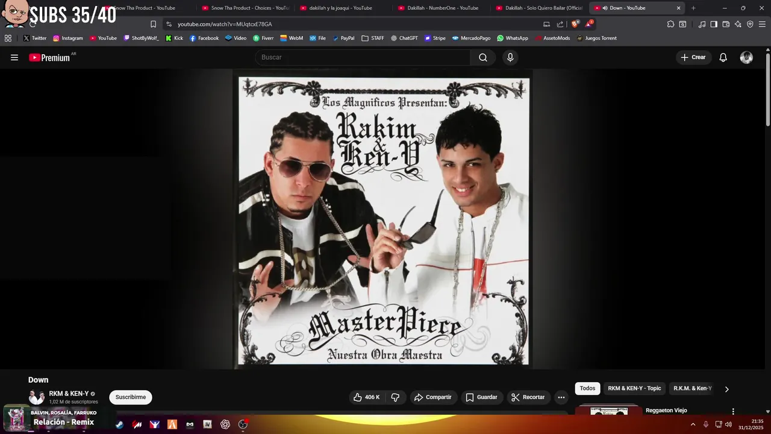Click the address bar URL
Viewport: 771px width, 434px height.
[x=225, y=24]
